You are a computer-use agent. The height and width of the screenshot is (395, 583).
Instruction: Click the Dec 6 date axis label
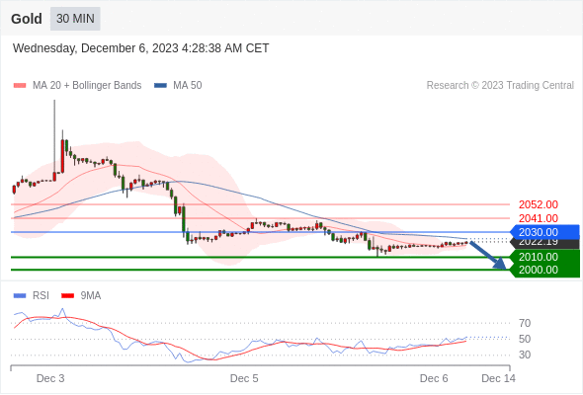pyautogui.click(x=434, y=378)
